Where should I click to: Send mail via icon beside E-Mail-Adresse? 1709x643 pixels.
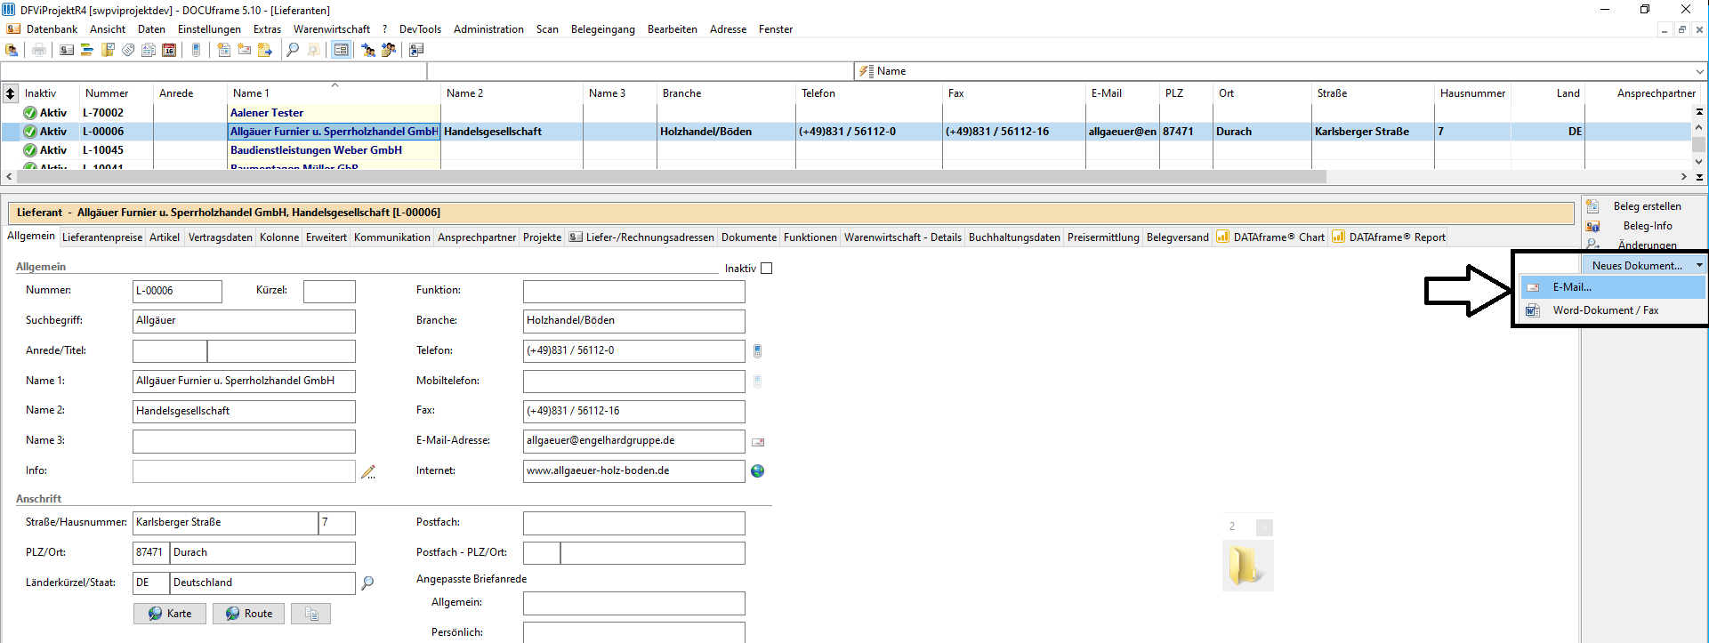pyautogui.click(x=758, y=442)
